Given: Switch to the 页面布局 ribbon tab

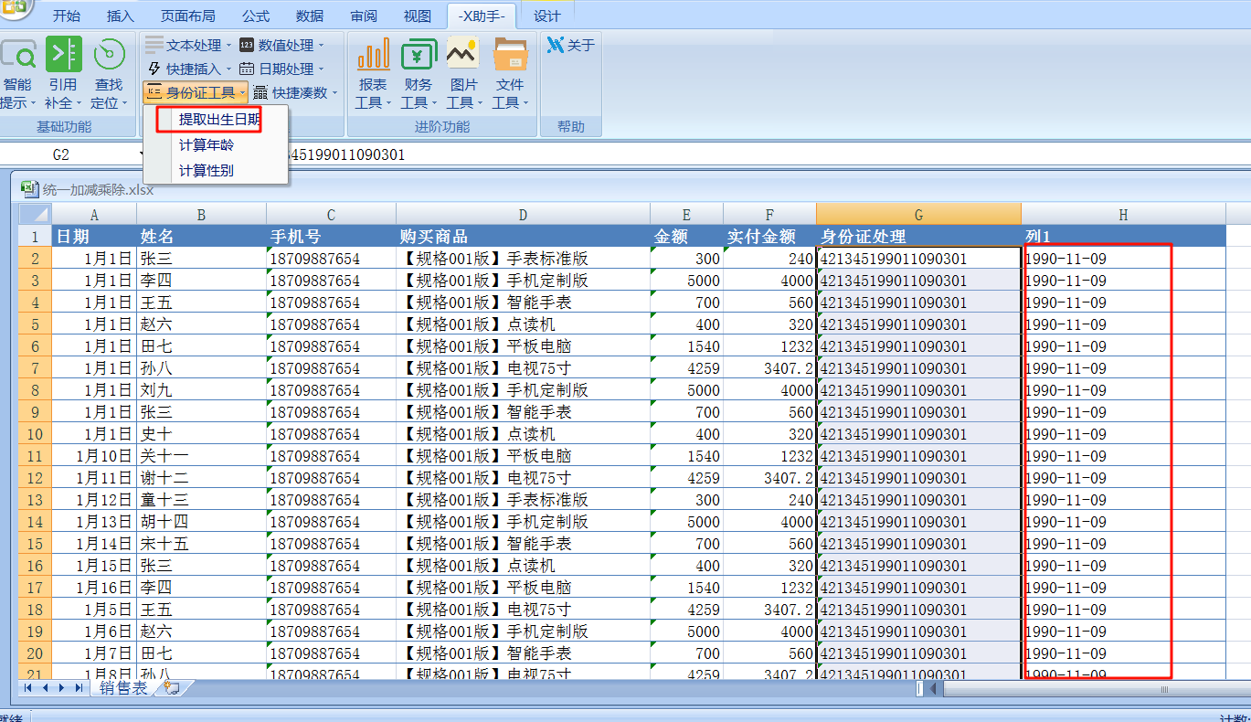Looking at the screenshot, I should 187,16.
